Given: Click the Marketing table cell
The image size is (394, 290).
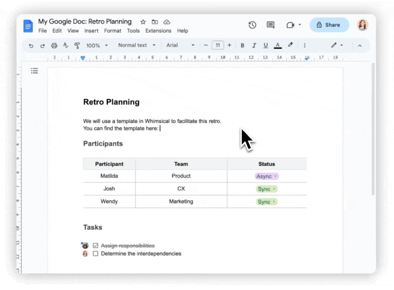Looking at the screenshot, I should click(x=181, y=201).
